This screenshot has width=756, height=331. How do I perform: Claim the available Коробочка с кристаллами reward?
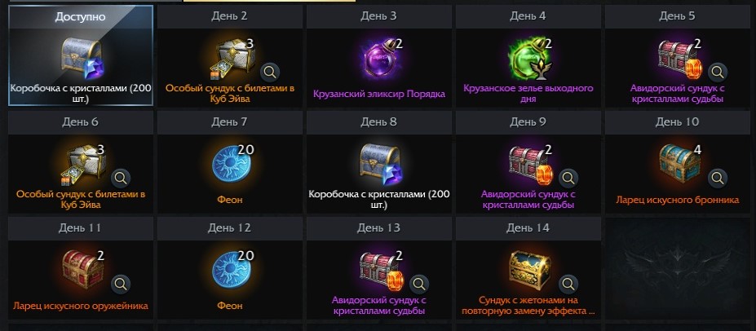coord(81,55)
